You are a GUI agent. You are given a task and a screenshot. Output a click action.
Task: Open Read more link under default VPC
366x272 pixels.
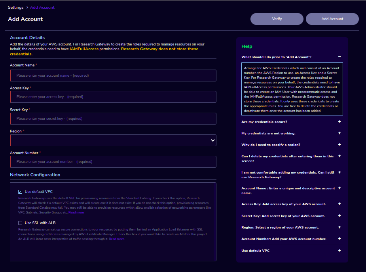[x=76, y=213]
